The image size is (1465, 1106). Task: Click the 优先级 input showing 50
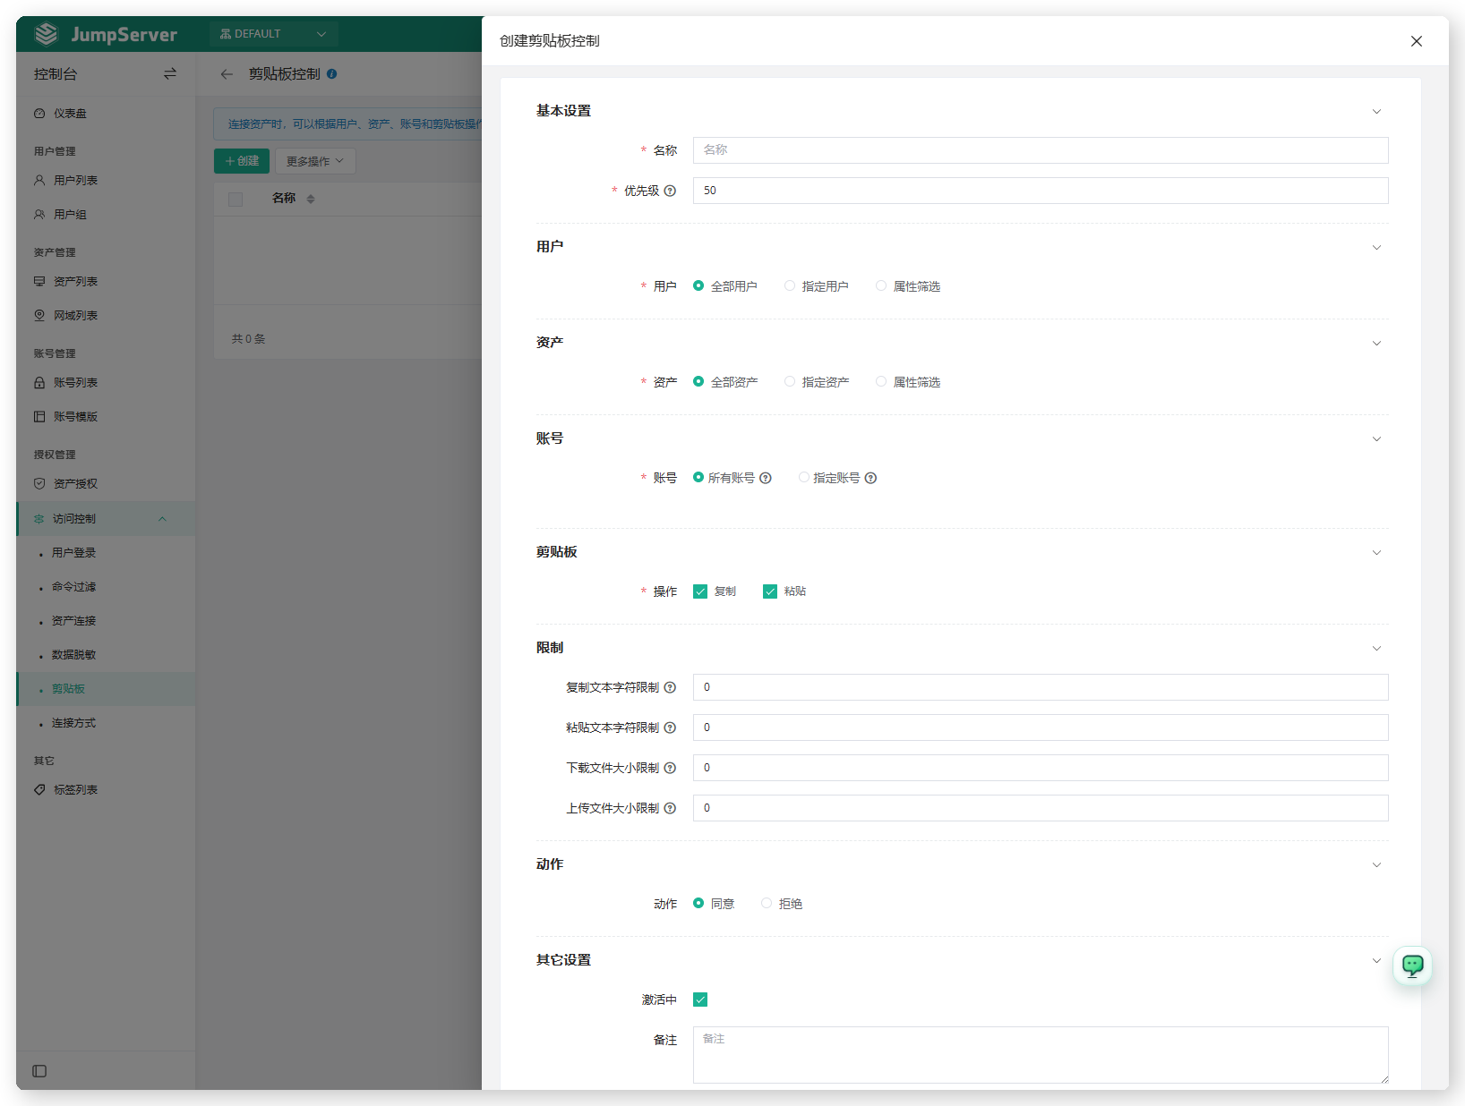tap(1041, 191)
